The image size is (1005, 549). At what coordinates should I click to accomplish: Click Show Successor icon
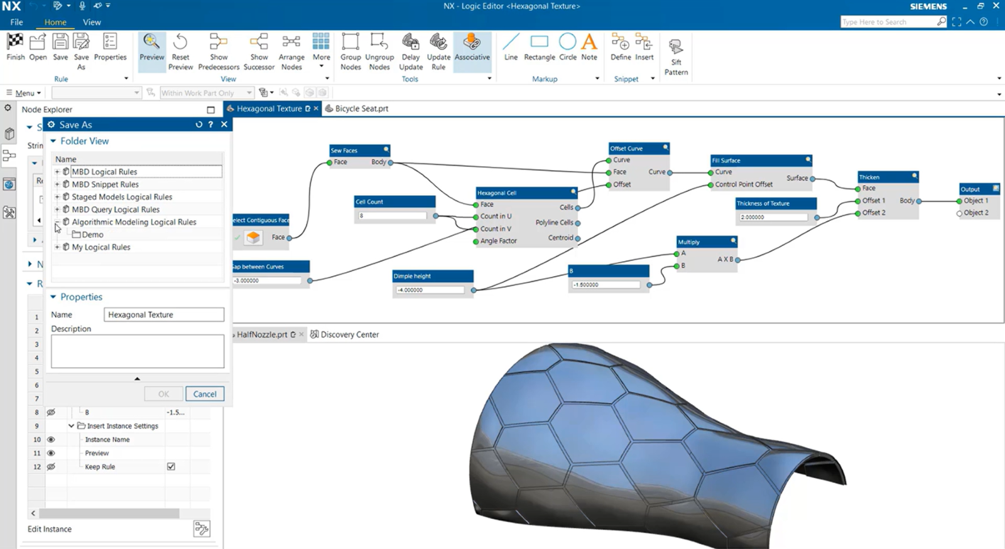[259, 42]
